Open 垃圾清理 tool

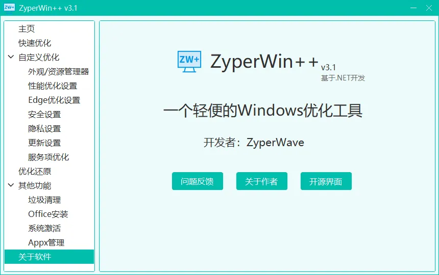click(44, 200)
